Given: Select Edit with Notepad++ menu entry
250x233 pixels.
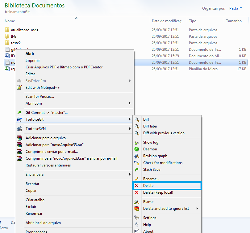Looking at the screenshot, I should [x=43, y=88].
